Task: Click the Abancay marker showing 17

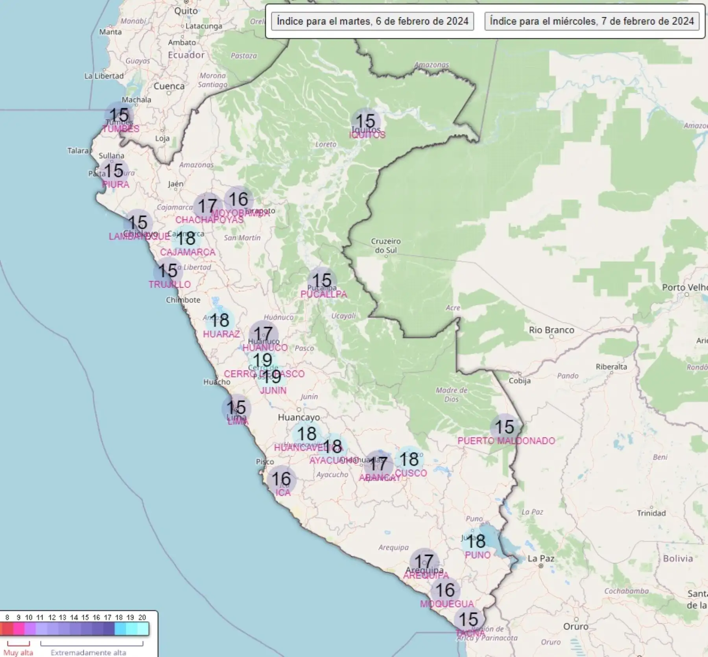Action: (x=378, y=464)
